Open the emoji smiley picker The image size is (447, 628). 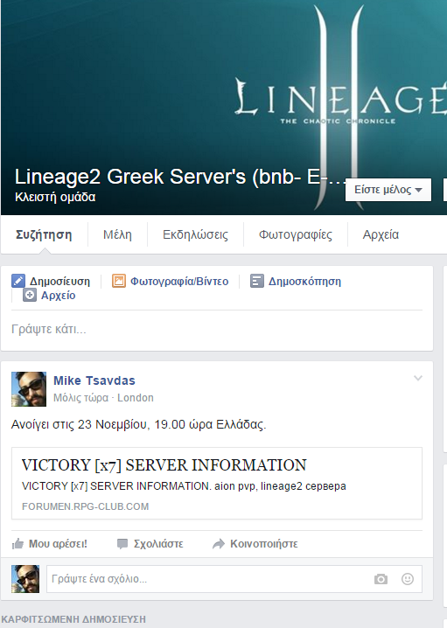click(408, 579)
